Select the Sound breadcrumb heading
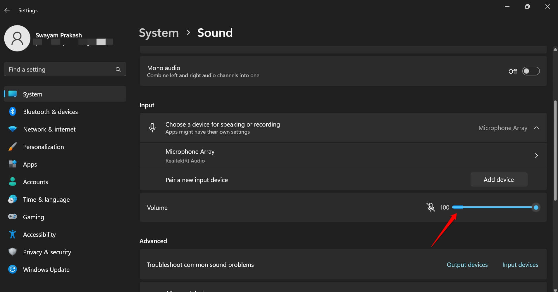 (215, 32)
